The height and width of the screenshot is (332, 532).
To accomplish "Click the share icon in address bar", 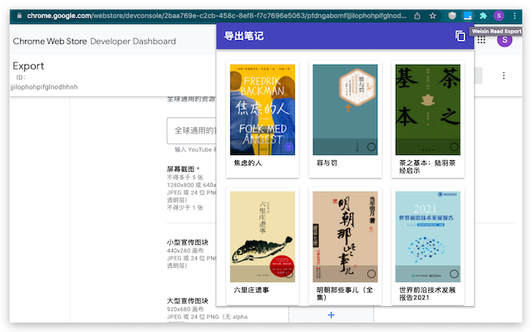I will tap(417, 16).
